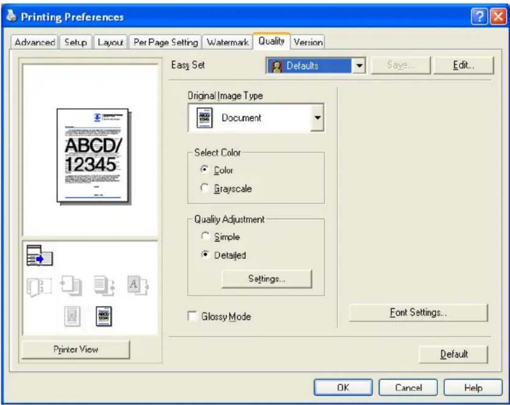Click the Easy Set label
The height and width of the screenshot is (405, 510).
[188, 65]
